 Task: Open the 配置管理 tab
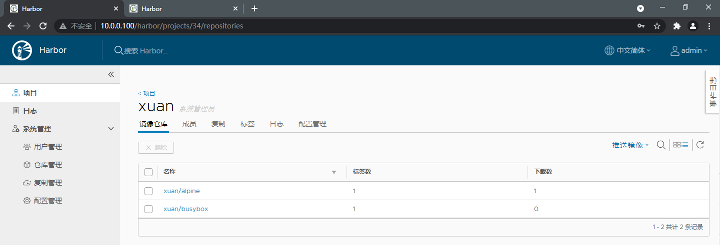point(312,124)
